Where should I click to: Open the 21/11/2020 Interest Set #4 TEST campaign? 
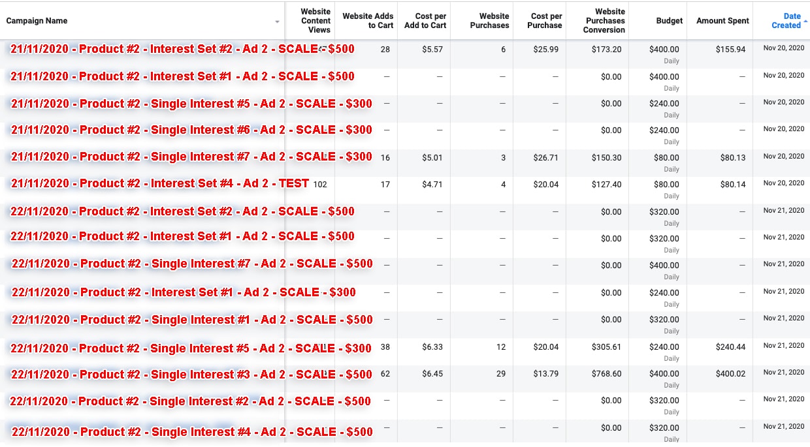coord(160,183)
